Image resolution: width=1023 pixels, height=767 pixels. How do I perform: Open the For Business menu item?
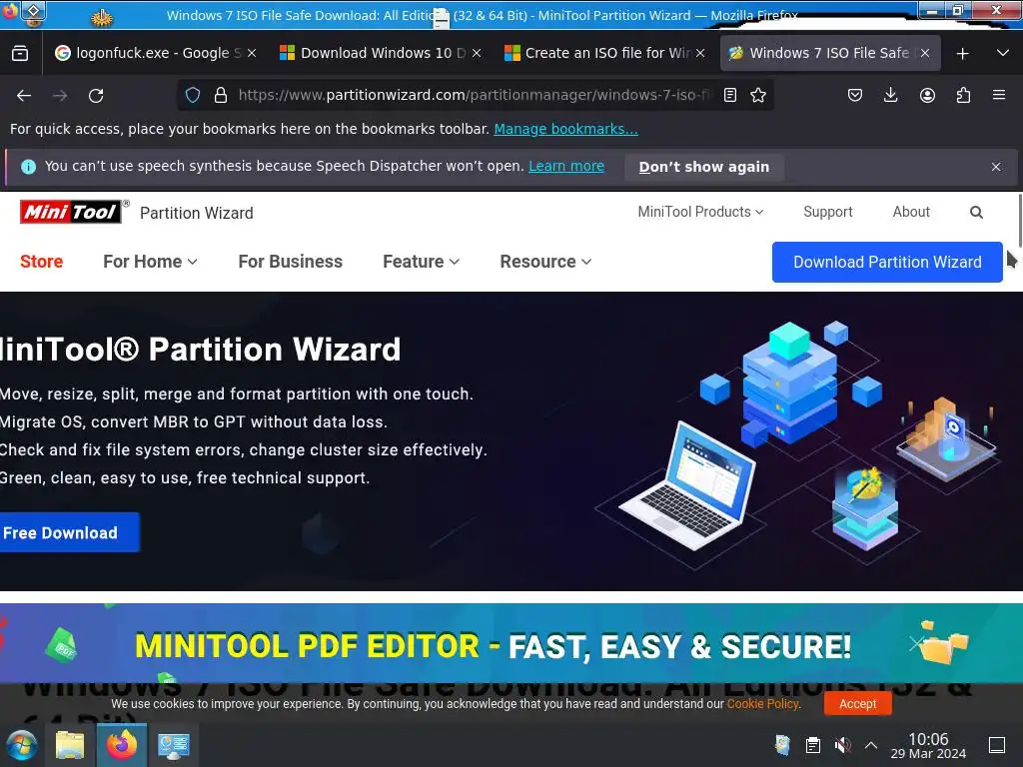(x=291, y=262)
